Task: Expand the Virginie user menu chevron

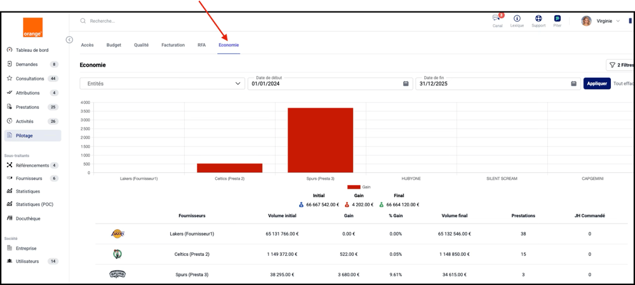Action: pyautogui.click(x=618, y=21)
